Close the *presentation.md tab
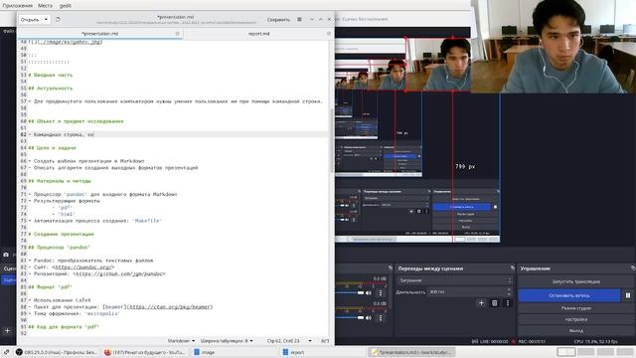This screenshot has height=358, width=636. [x=177, y=34]
